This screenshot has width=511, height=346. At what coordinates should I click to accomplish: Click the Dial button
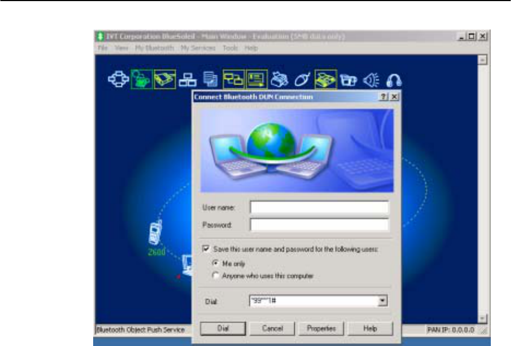[x=223, y=329]
